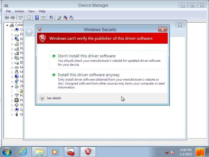Click the Windows Security shield taskbar button
The width and height of the screenshot is (209, 157).
88,152
